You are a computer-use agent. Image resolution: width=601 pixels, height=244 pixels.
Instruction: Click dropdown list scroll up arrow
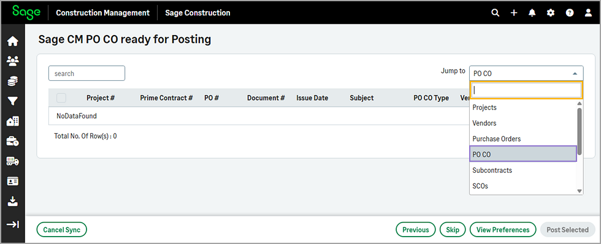tap(580, 104)
